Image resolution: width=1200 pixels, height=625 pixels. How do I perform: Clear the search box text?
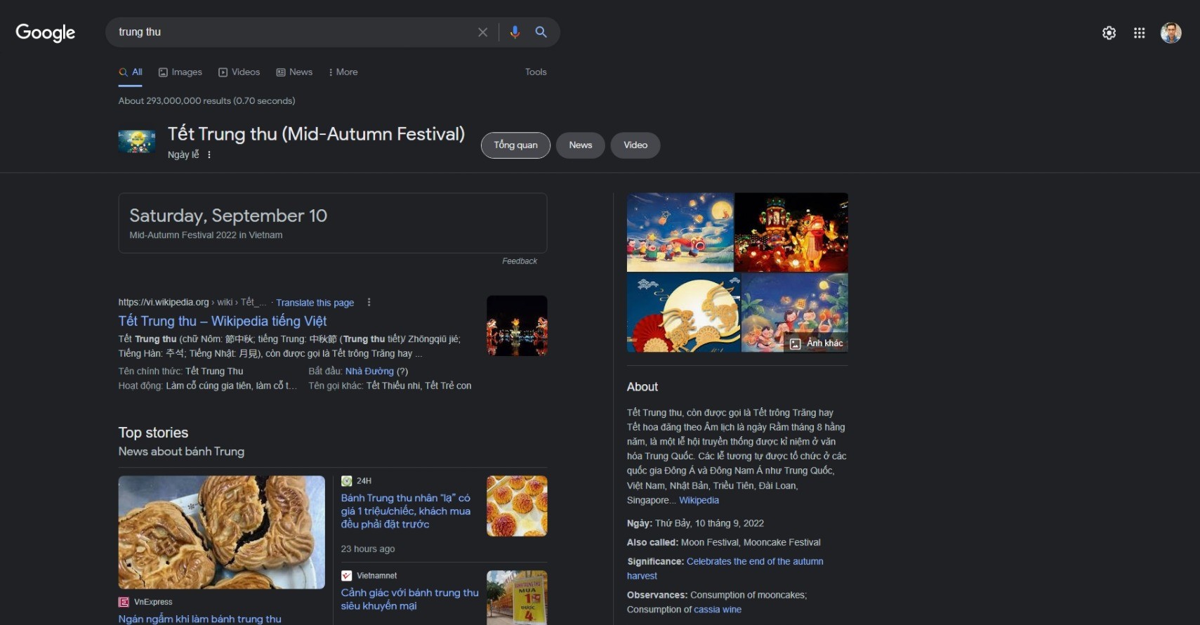click(482, 32)
